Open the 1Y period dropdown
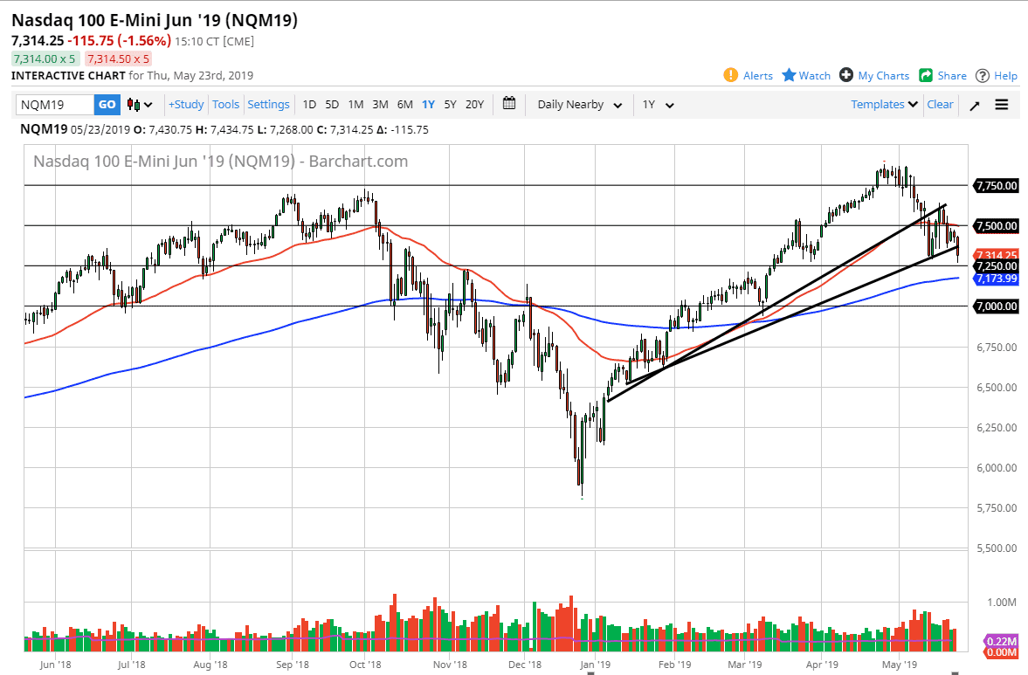This screenshot has width=1028, height=675. tap(658, 105)
